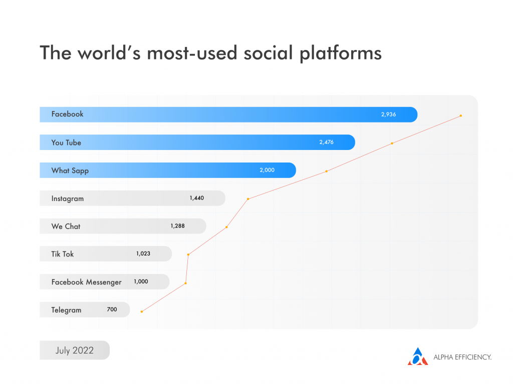Select the 1,440 value
Screen dimensions: 513x384
[196, 198]
